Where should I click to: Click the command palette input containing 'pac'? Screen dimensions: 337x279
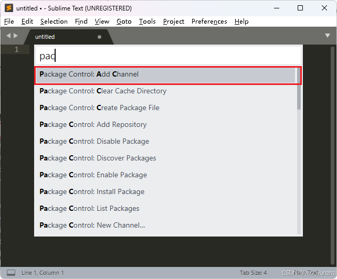[x=168, y=56]
